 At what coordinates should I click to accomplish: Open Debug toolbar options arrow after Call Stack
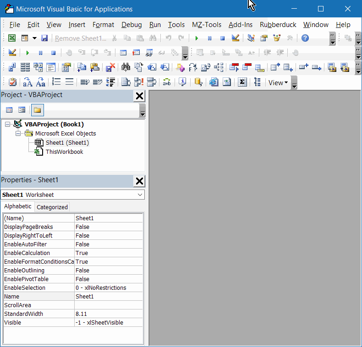(185, 53)
